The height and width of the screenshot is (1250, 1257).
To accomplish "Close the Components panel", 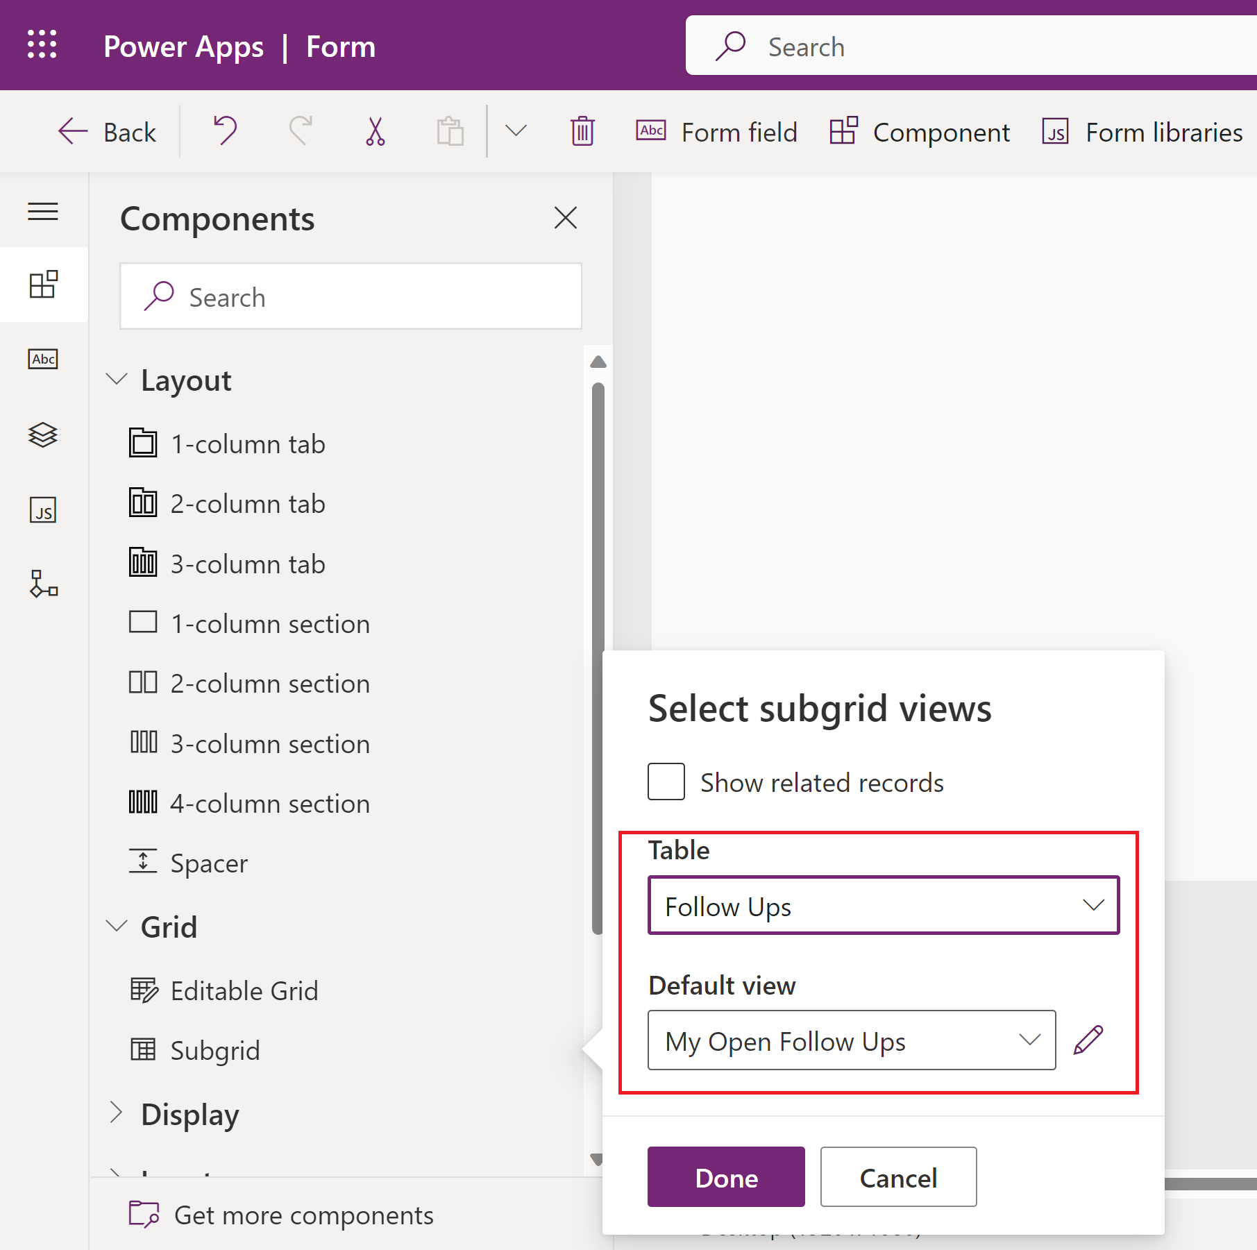I will click(x=566, y=218).
